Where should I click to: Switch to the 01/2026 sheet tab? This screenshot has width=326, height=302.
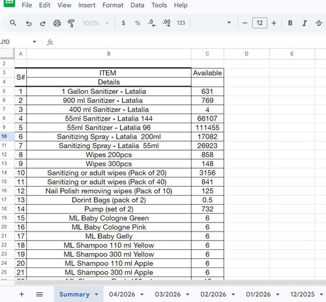coord(258,294)
